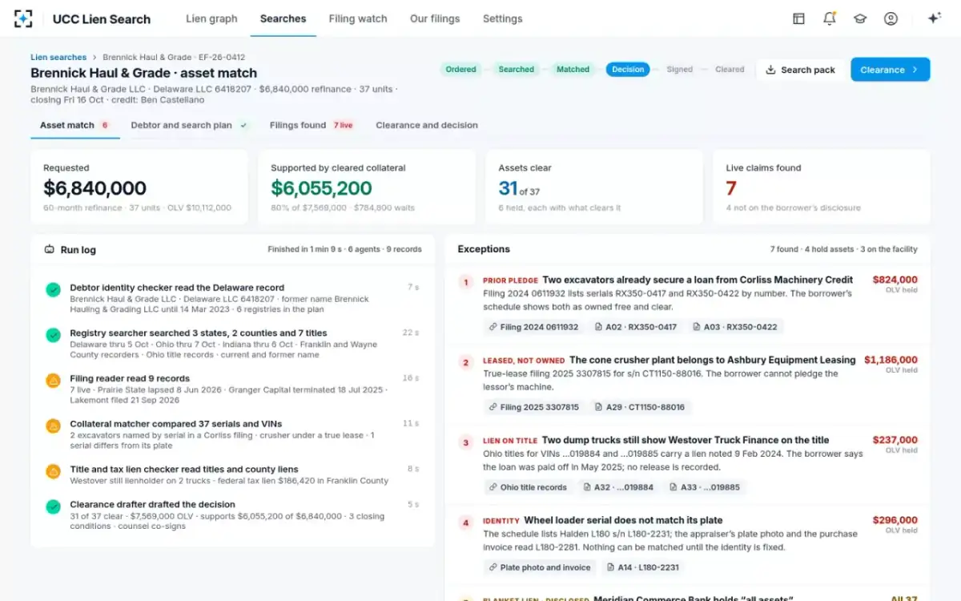Image resolution: width=961 pixels, height=601 pixels.
Task: Click the Cleared progress step
Action: click(730, 70)
